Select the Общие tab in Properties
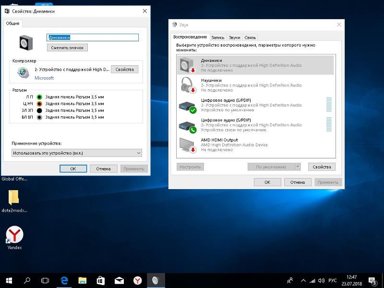The width and height of the screenshot is (384, 288). click(x=13, y=23)
